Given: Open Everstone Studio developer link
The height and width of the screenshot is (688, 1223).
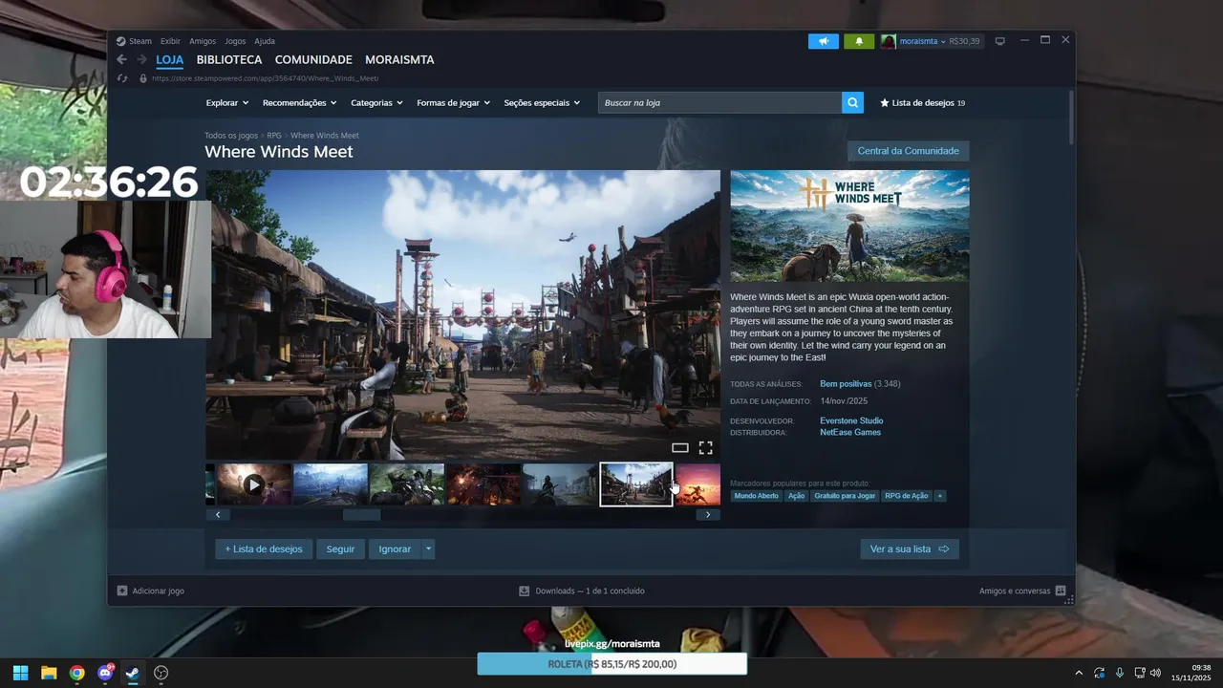Looking at the screenshot, I should (851, 420).
